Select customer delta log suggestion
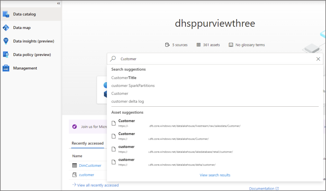Viewport: 326px width, 191px height. [127, 102]
